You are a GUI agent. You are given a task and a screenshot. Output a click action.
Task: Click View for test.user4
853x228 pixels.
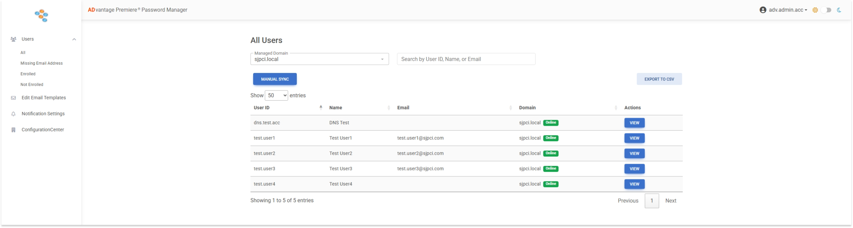coord(634,184)
